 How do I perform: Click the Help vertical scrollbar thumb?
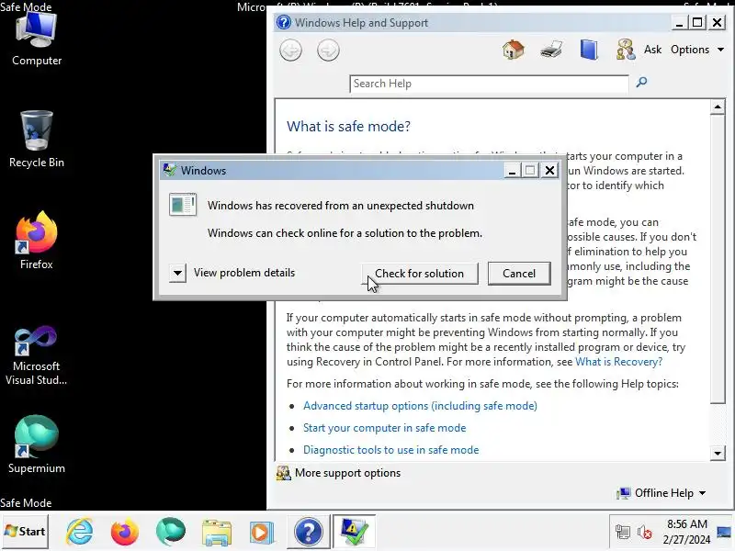click(x=718, y=259)
